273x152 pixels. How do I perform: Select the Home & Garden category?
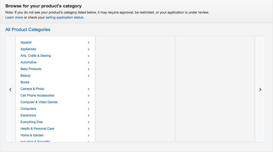(x=32, y=135)
